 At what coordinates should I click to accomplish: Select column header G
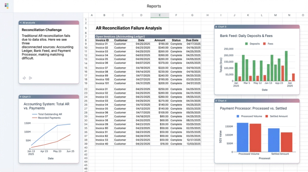[192, 15]
